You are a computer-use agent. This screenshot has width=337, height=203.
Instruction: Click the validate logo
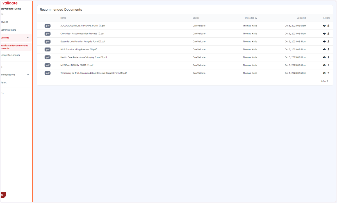pyautogui.click(x=10, y=3)
